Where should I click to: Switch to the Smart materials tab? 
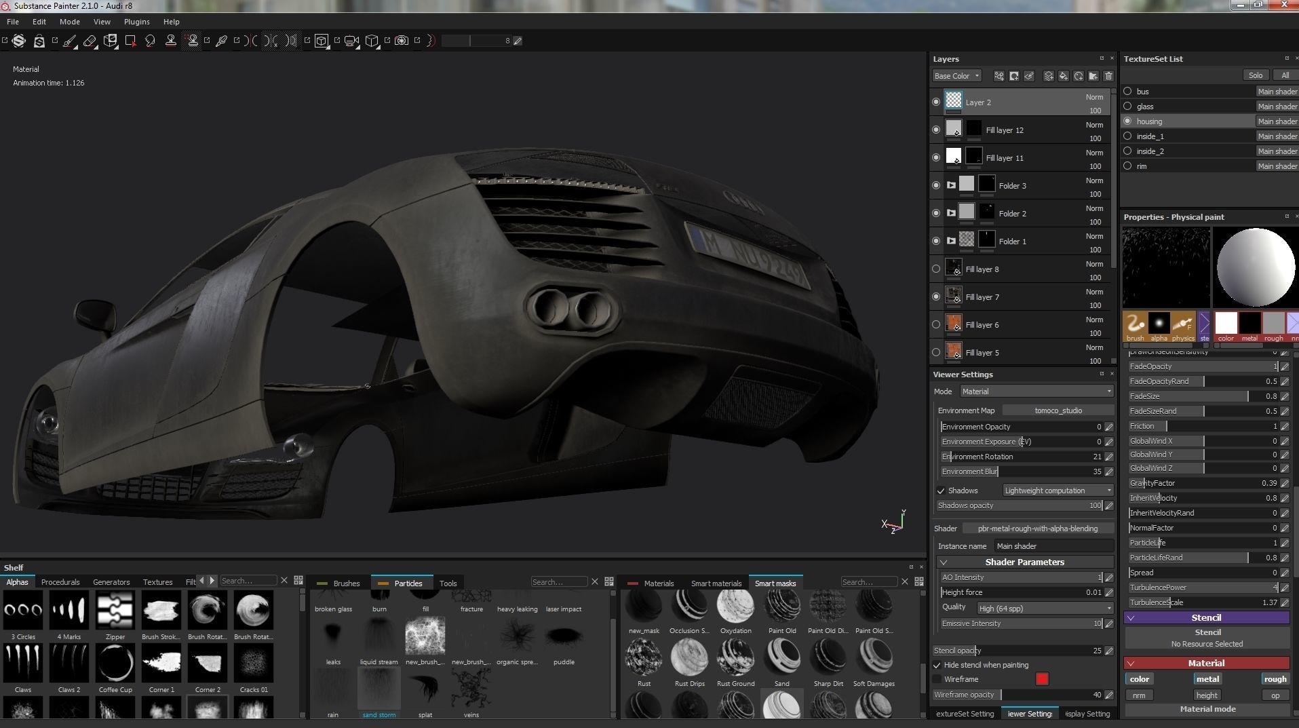716,583
